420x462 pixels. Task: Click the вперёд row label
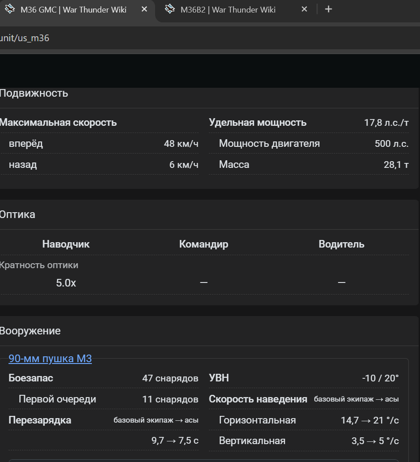(x=26, y=144)
